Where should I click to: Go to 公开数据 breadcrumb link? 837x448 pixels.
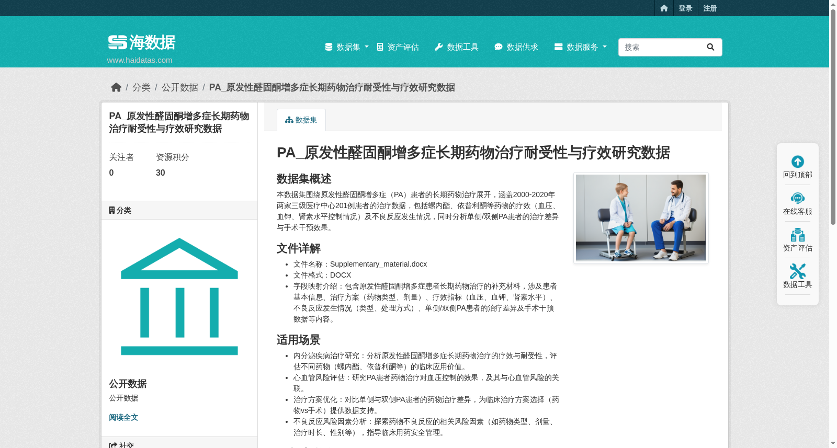click(180, 87)
